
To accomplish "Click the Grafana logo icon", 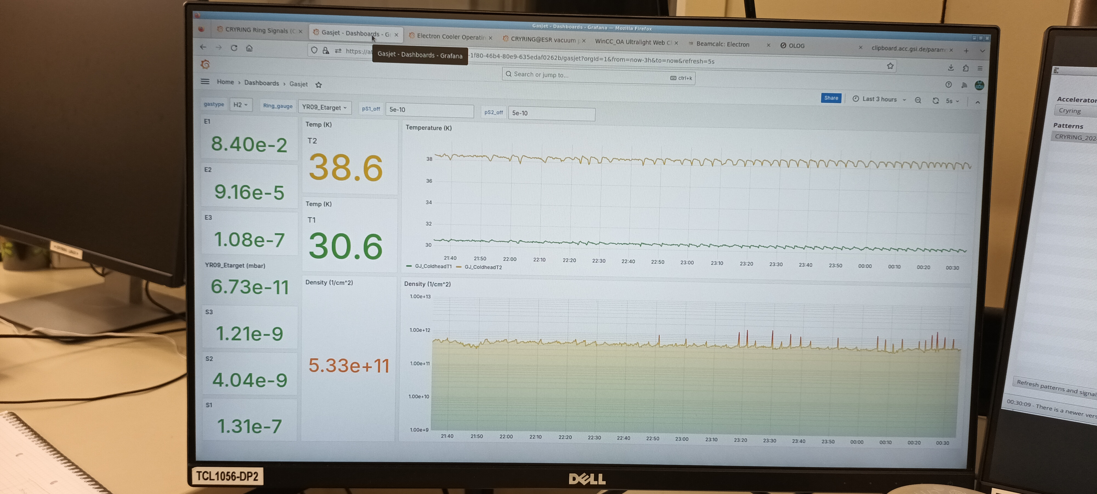I will coord(205,64).
